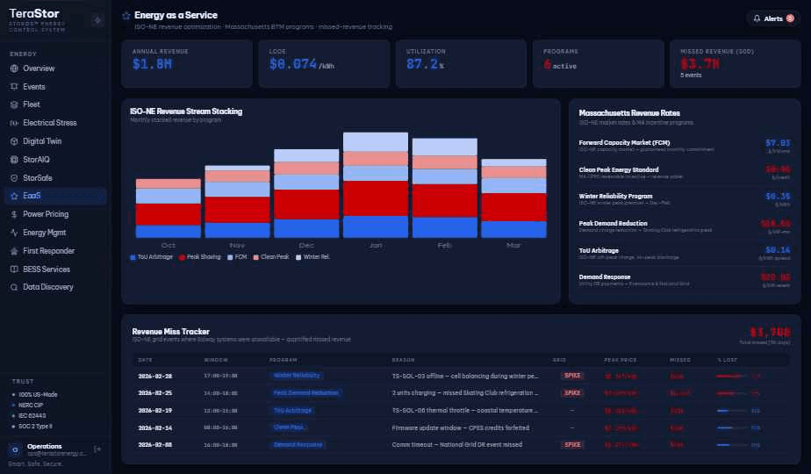Viewport: 811px width, 474px height.
Task: Click the % lost bar for 2026-02-28
Action: 732,377
